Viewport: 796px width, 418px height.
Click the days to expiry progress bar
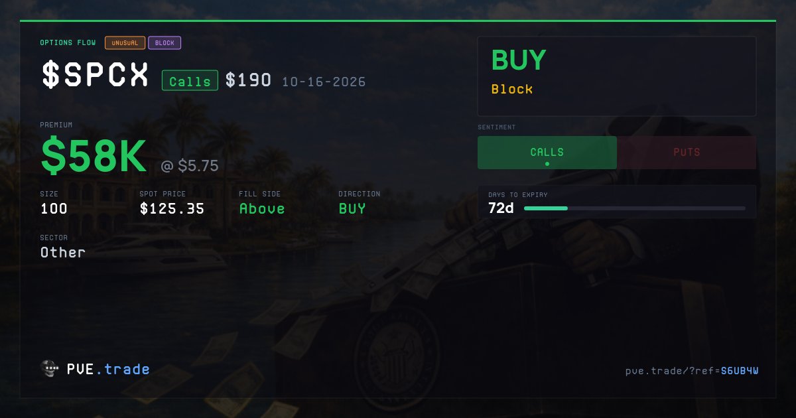tap(635, 208)
